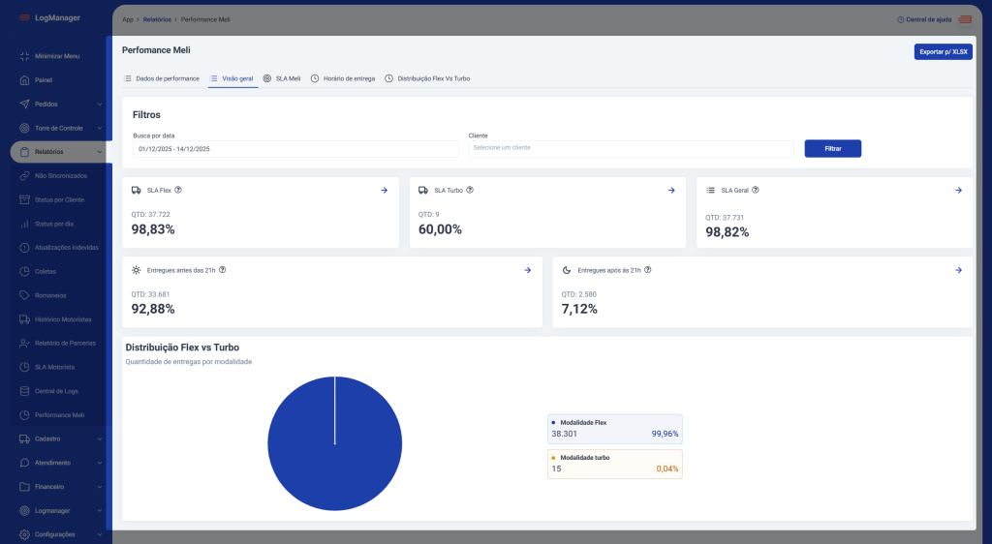992x544 pixels.
Task: Click the Busca por data field
Action: pos(295,149)
